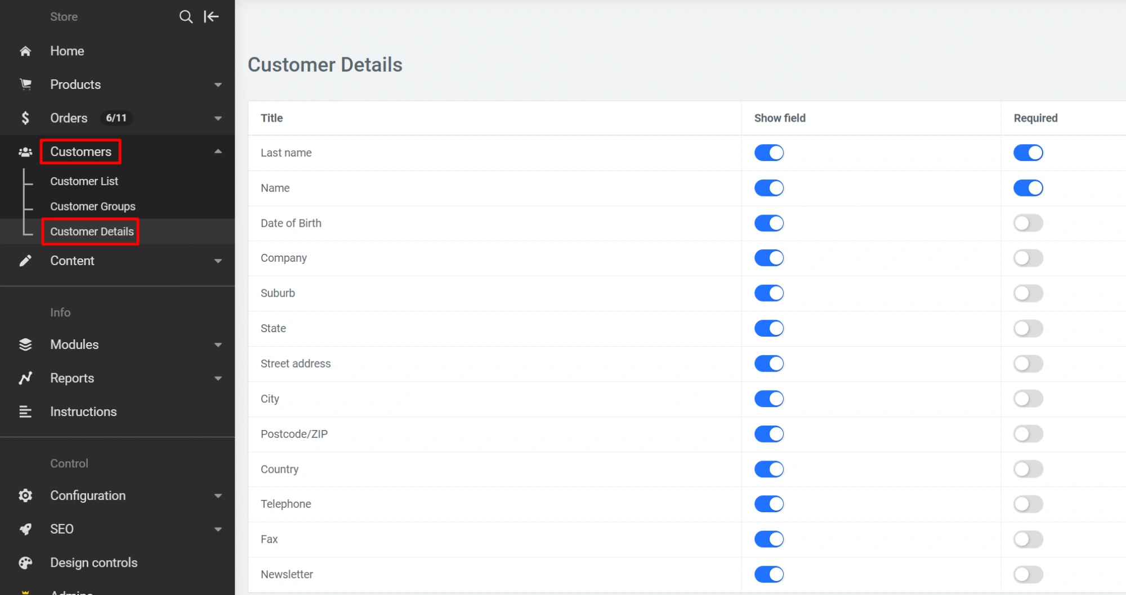
Task: Click the SEO rocket icon
Action: [25, 529]
